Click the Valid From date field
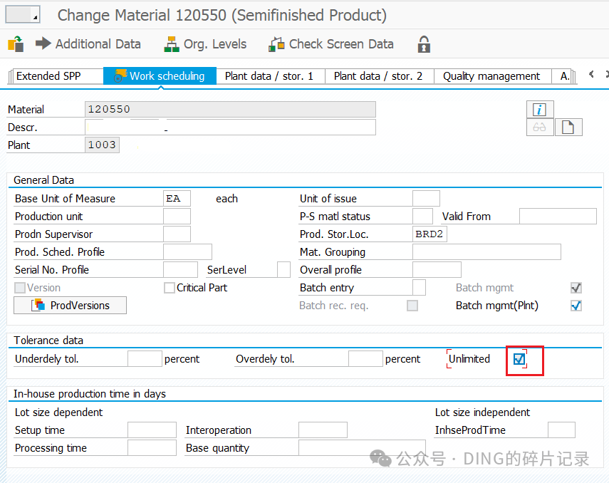609x483 pixels. click(558, 217)
